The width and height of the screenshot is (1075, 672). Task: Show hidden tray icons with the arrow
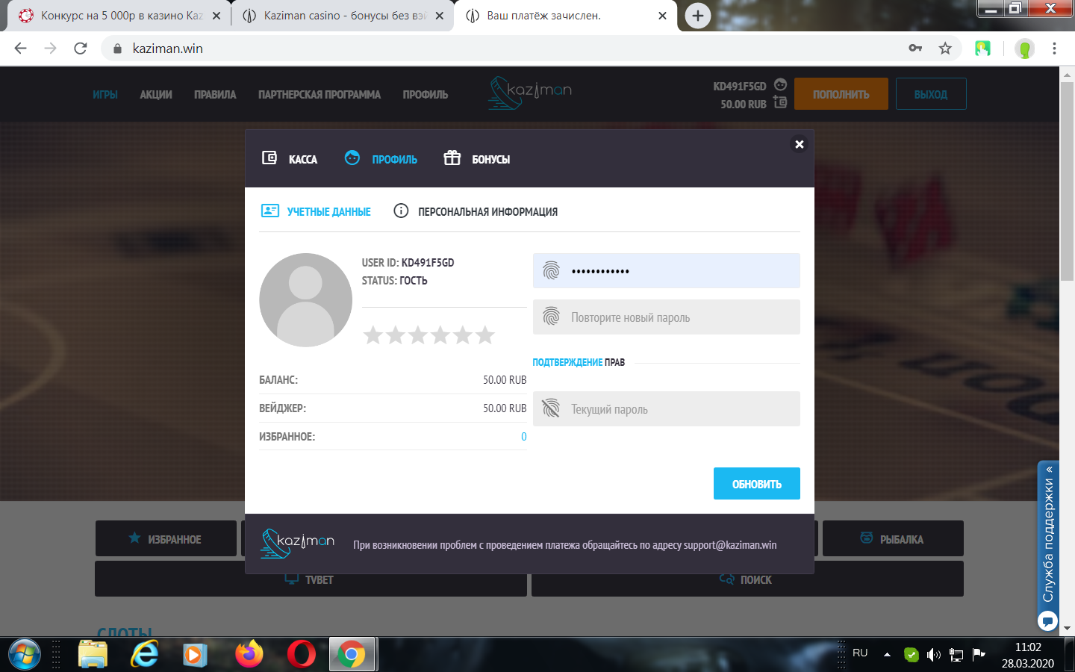click(887, 655)
